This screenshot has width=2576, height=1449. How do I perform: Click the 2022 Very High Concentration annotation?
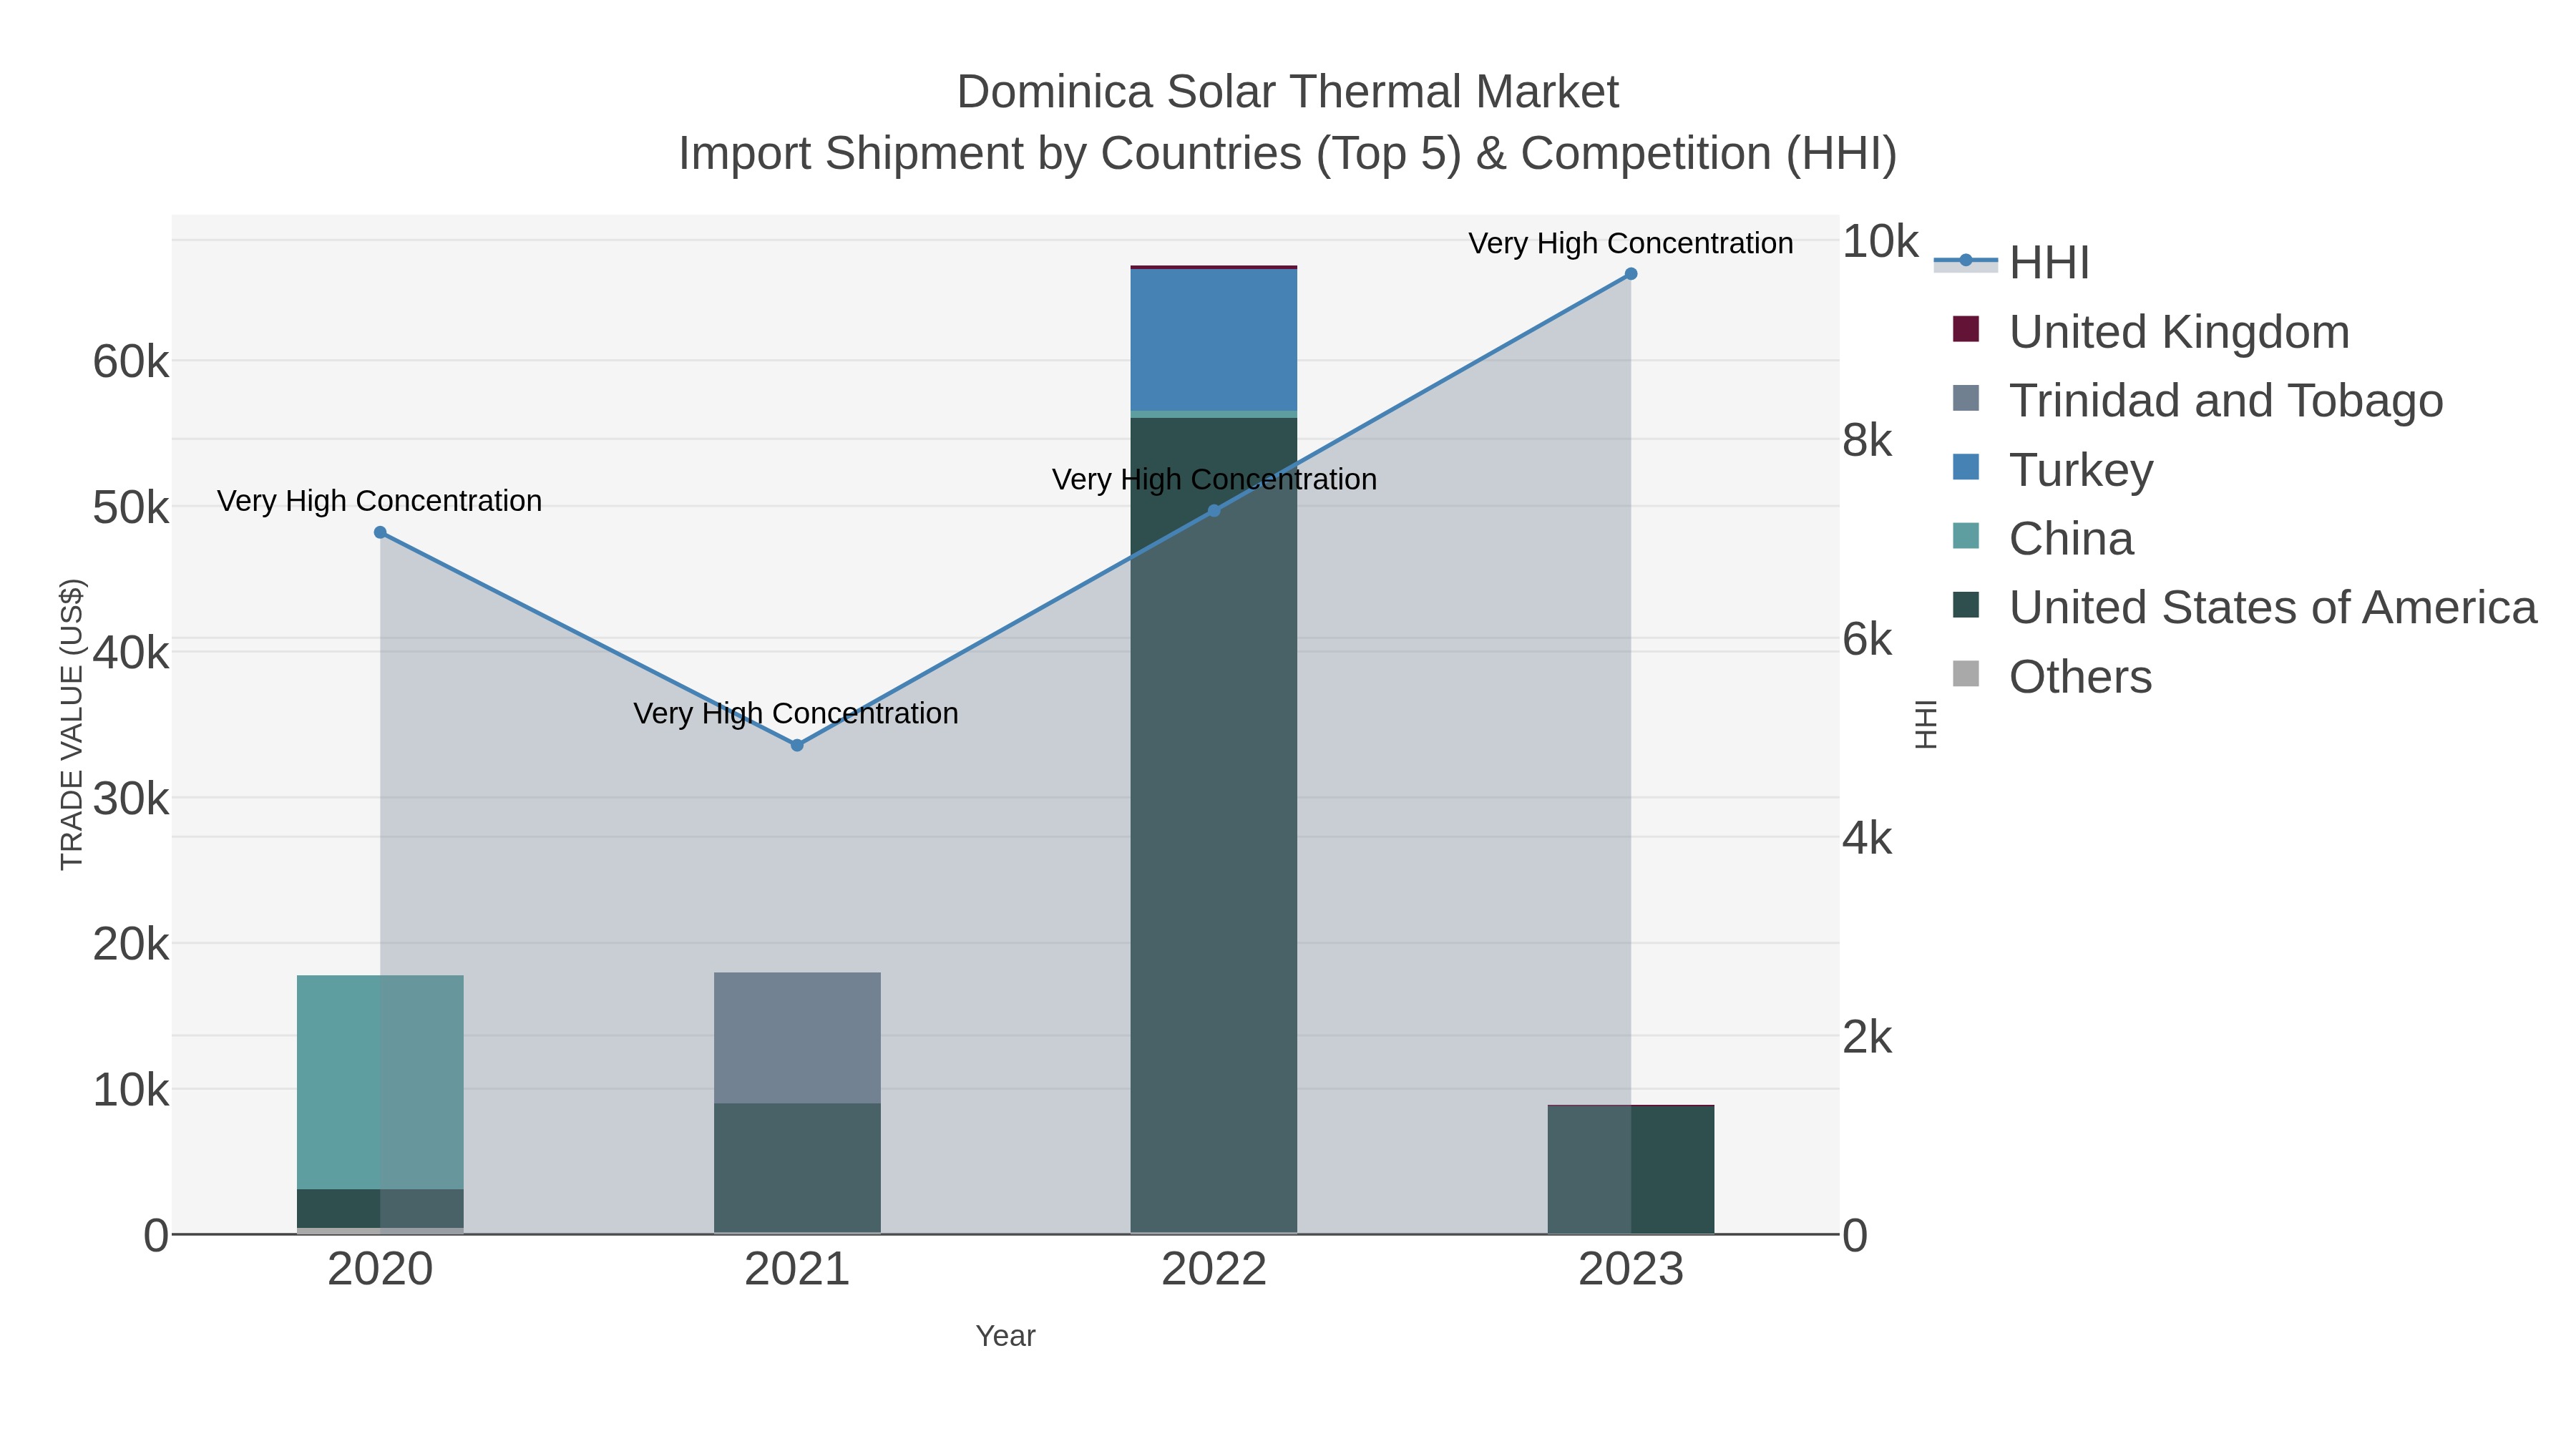click(x=1214, y=479)
